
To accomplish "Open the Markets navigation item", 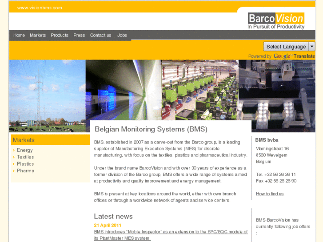I will pyautogui.click(x=38, y=35).
